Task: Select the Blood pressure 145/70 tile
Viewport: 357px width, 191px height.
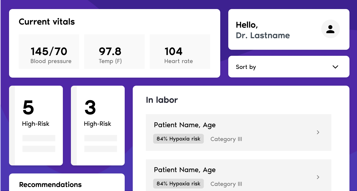Action: [49, 52]
